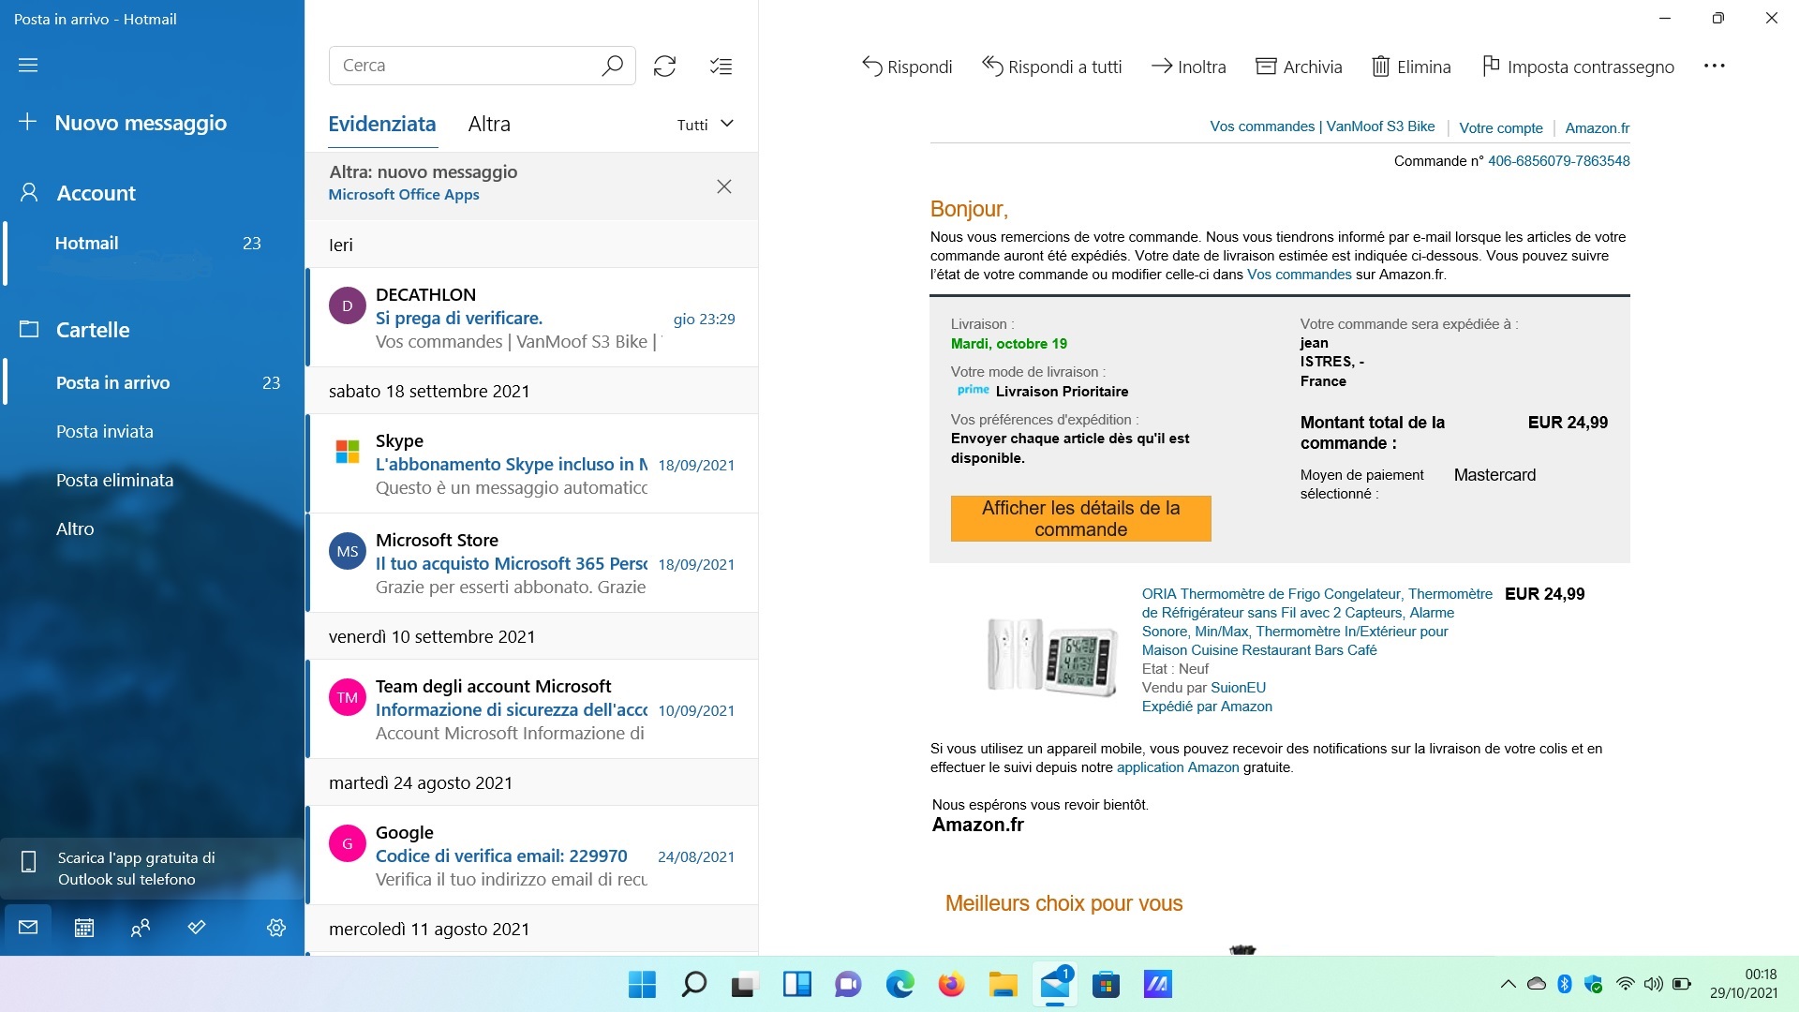Expand the Tutti filter dropdown
The height and width of the screenshot is (1012, 1799).
pyautogui.click(x=706, y=125)
